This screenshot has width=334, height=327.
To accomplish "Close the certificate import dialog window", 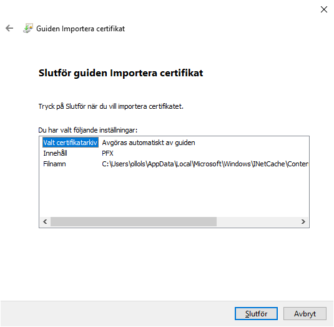I will point(324,9).
